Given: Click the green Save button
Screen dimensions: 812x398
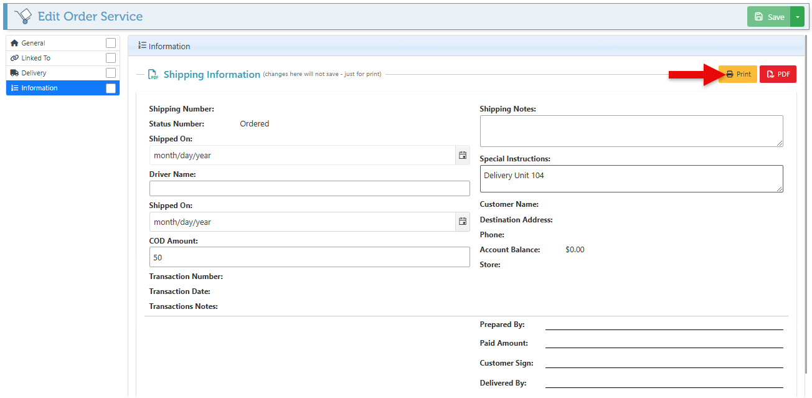Looking at the screenshot, I should [x=769, y=17].
